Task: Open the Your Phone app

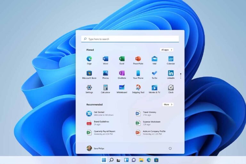Action: 138,75
